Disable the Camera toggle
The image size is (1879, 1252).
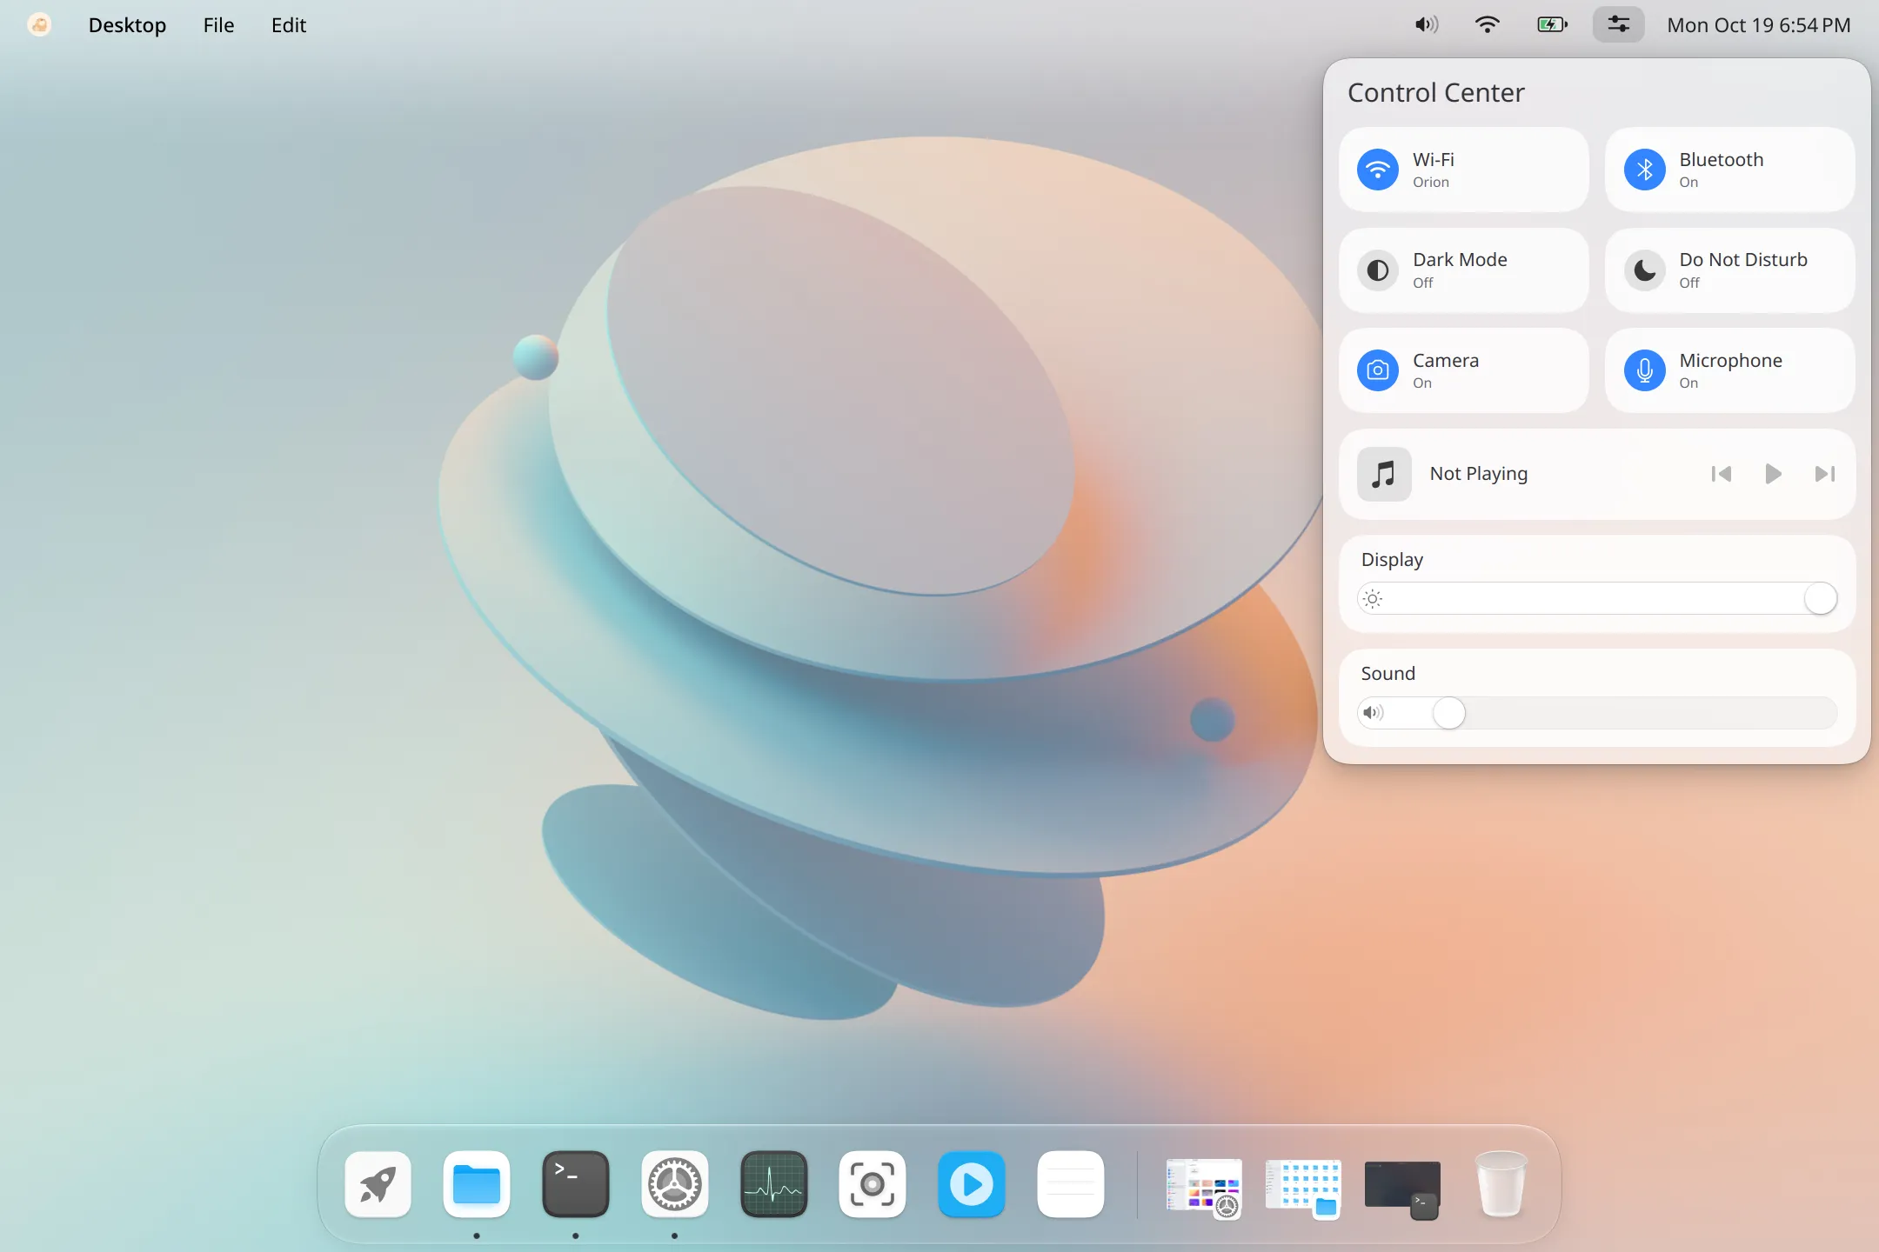tap(1463, 370)
